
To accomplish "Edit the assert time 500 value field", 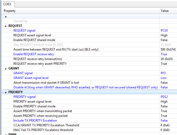I will click(x=168, y=49).
